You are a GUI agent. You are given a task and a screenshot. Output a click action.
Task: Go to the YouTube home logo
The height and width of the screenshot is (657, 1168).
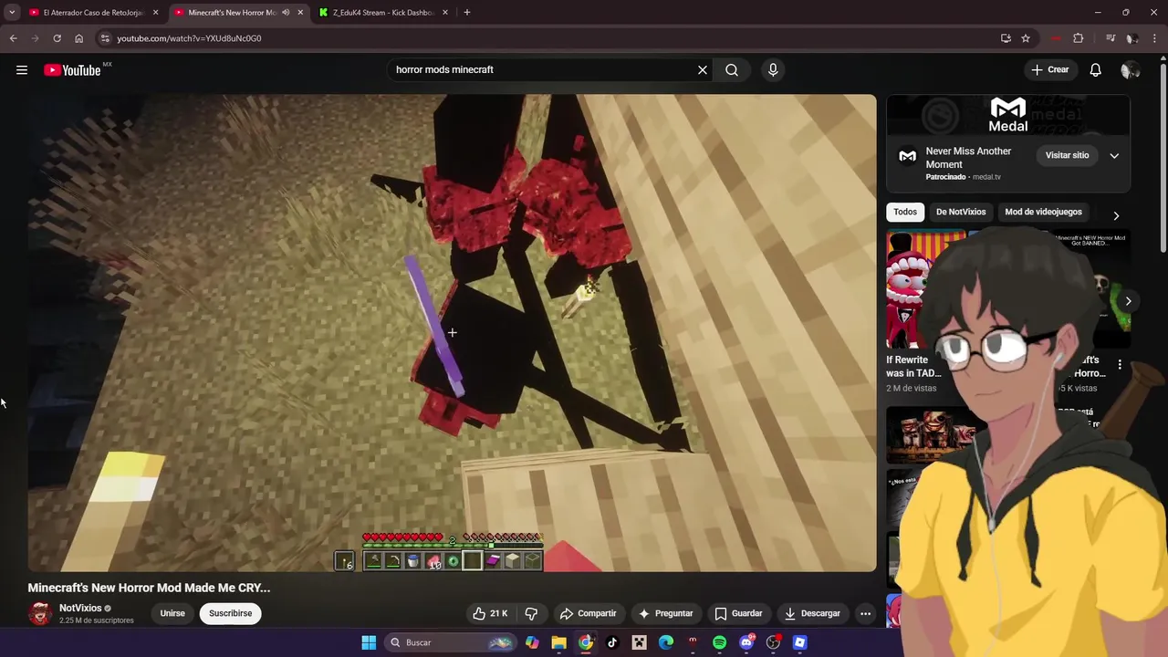(72, 70)
